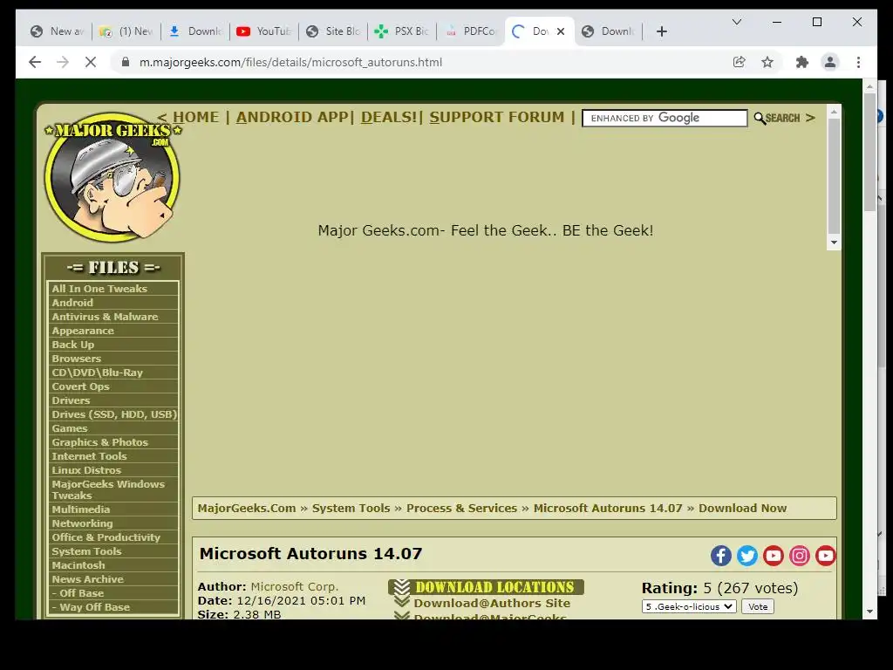Switch to the YouTube tab
This screenshot has height=670, width=893.
tap(263, 31)
